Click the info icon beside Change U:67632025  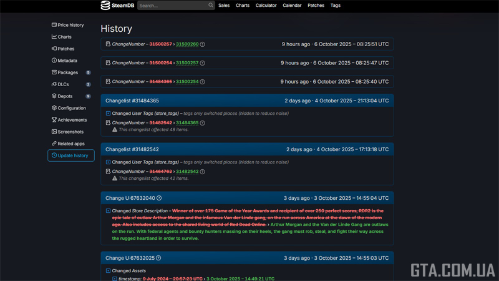pyautogui.click(x=158, y=258)
